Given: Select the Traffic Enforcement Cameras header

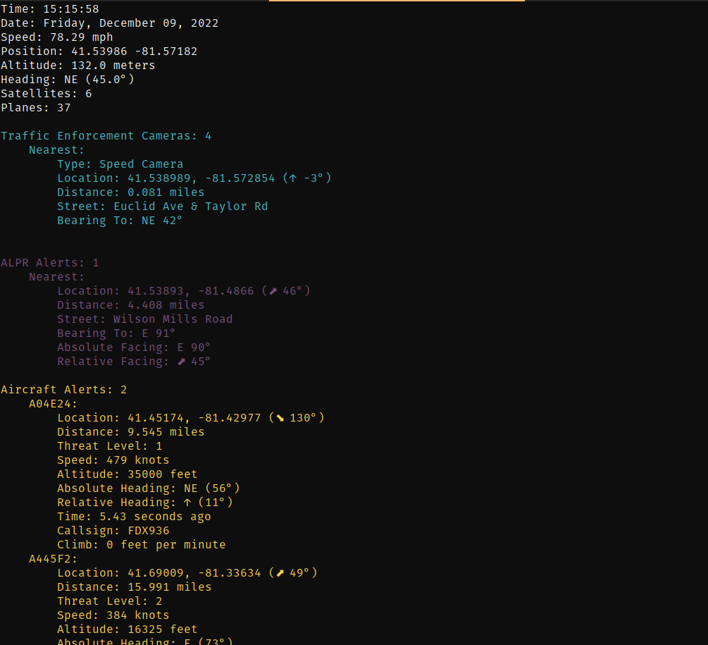Looking at the screenshot, I should (106, 136).
